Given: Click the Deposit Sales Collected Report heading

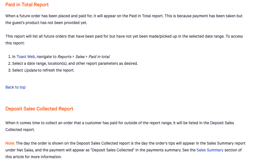Looking at the screenshot, I should [x=39, y=109].
